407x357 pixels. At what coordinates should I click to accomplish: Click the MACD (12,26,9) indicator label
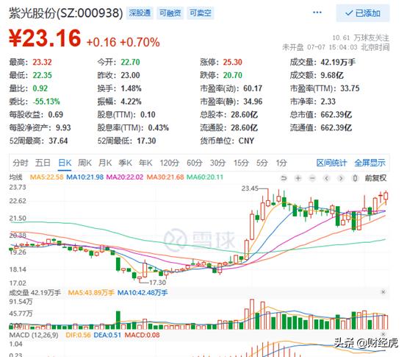click(x=34, y=335)
